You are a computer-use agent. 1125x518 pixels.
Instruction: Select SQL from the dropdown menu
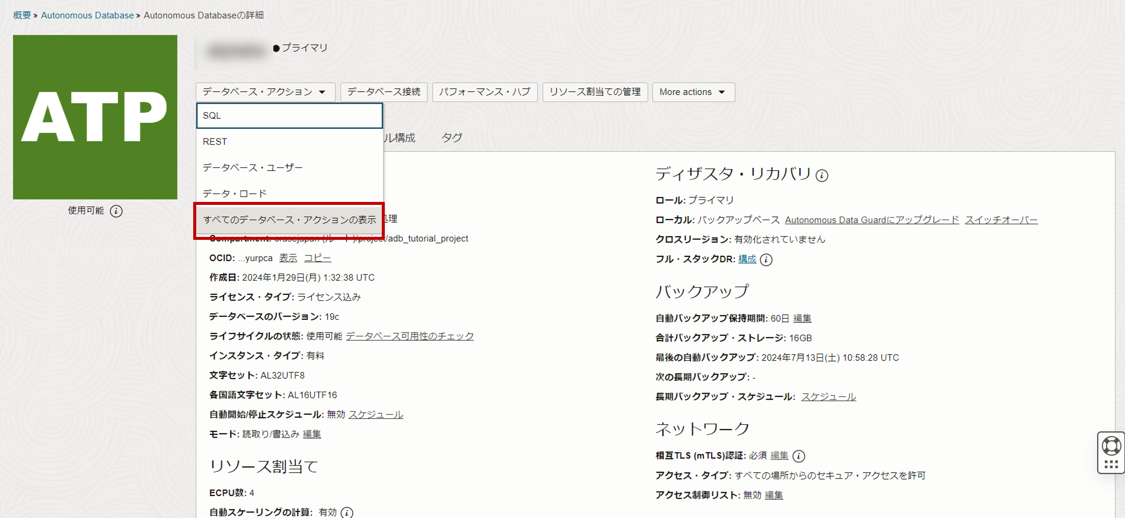(x=289, y=116)
